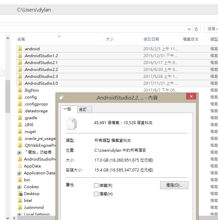Screen dimensions: 218x220
Task: Click navigation pane scroll down arrow
Action: (8, 218)
